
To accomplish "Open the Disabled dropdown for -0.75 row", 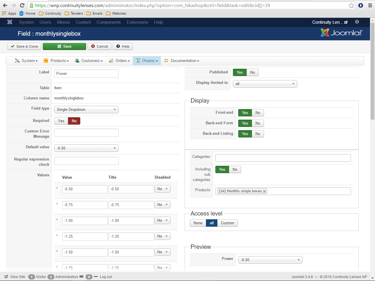I will [x=163, y=205].
